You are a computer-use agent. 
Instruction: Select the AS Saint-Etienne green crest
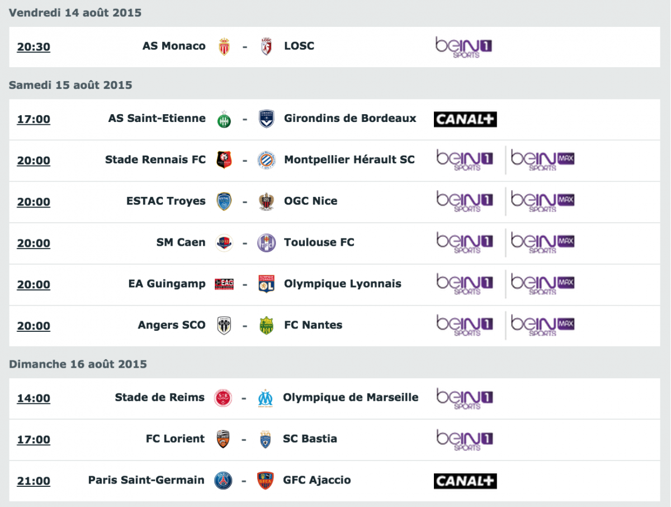pos(224,119)
